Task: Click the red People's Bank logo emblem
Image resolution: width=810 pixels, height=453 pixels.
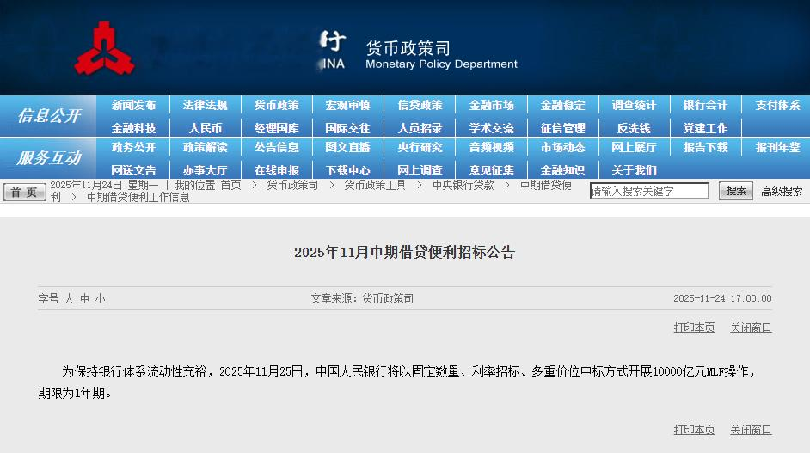Action: click(x=104, y=48)
